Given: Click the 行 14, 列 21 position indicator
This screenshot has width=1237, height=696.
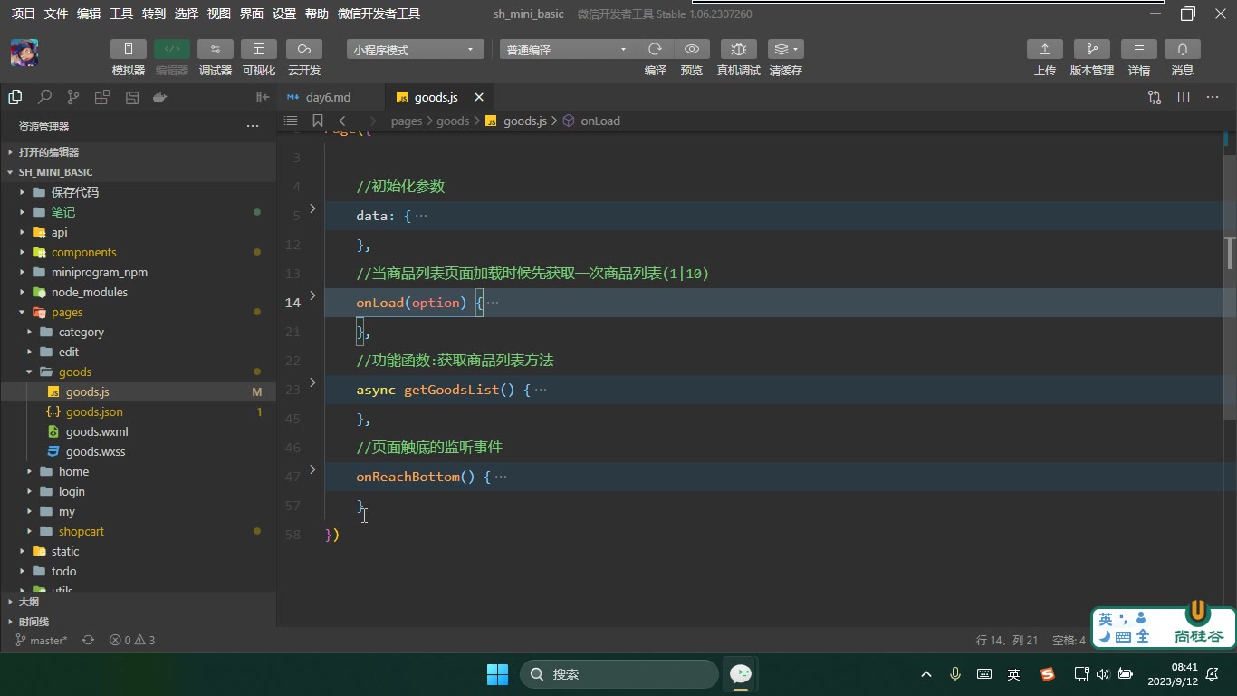Looking at the screenshot, I should 1007,640.
